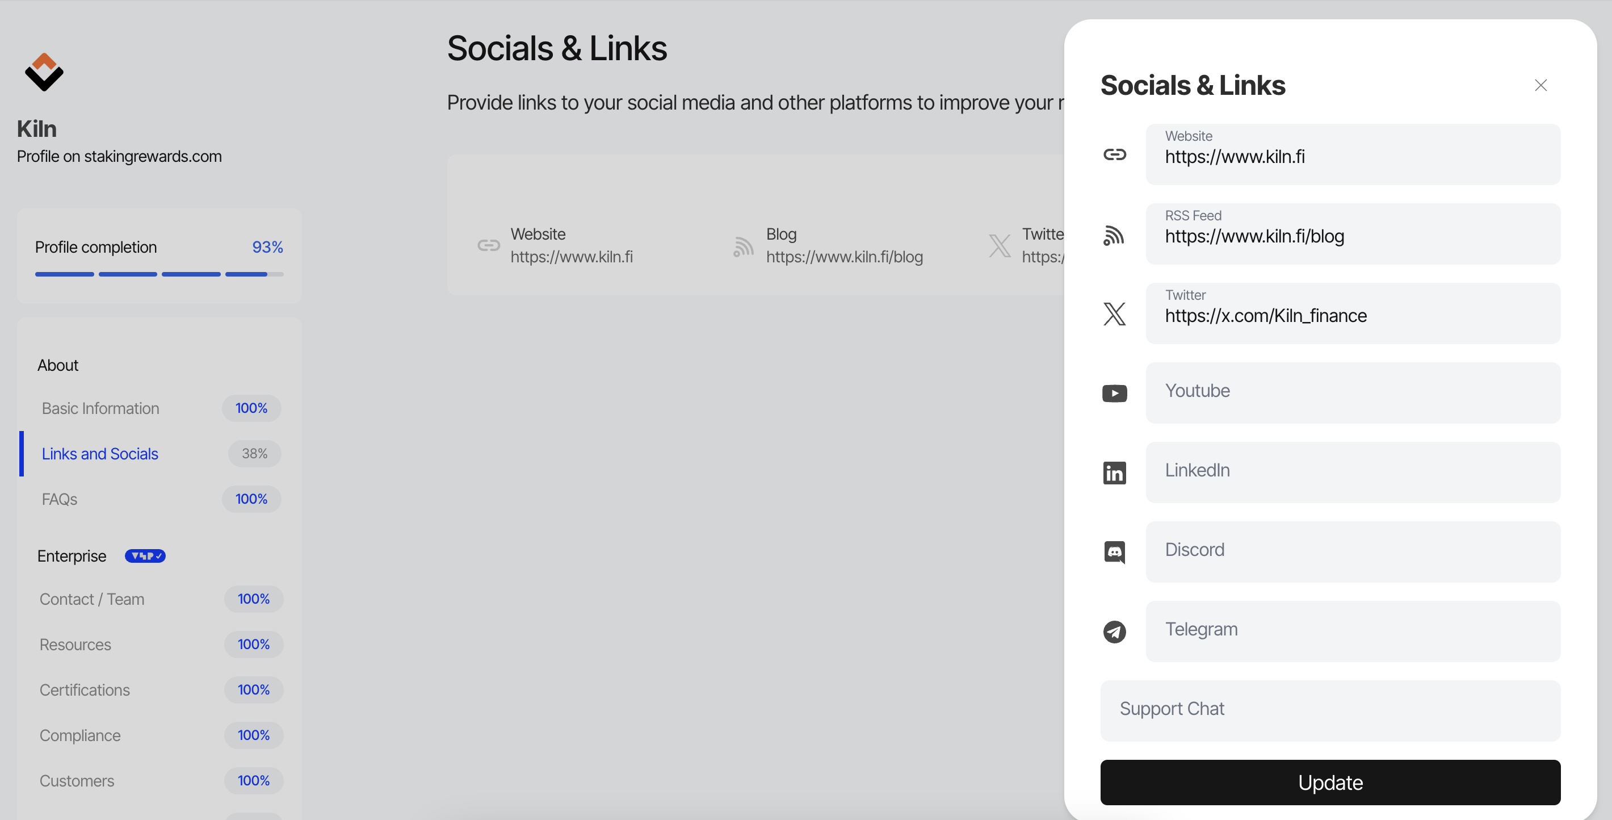Click the LinkedIn icon
Viewport: 1612px width, 820px height.
coord(1115,472)
